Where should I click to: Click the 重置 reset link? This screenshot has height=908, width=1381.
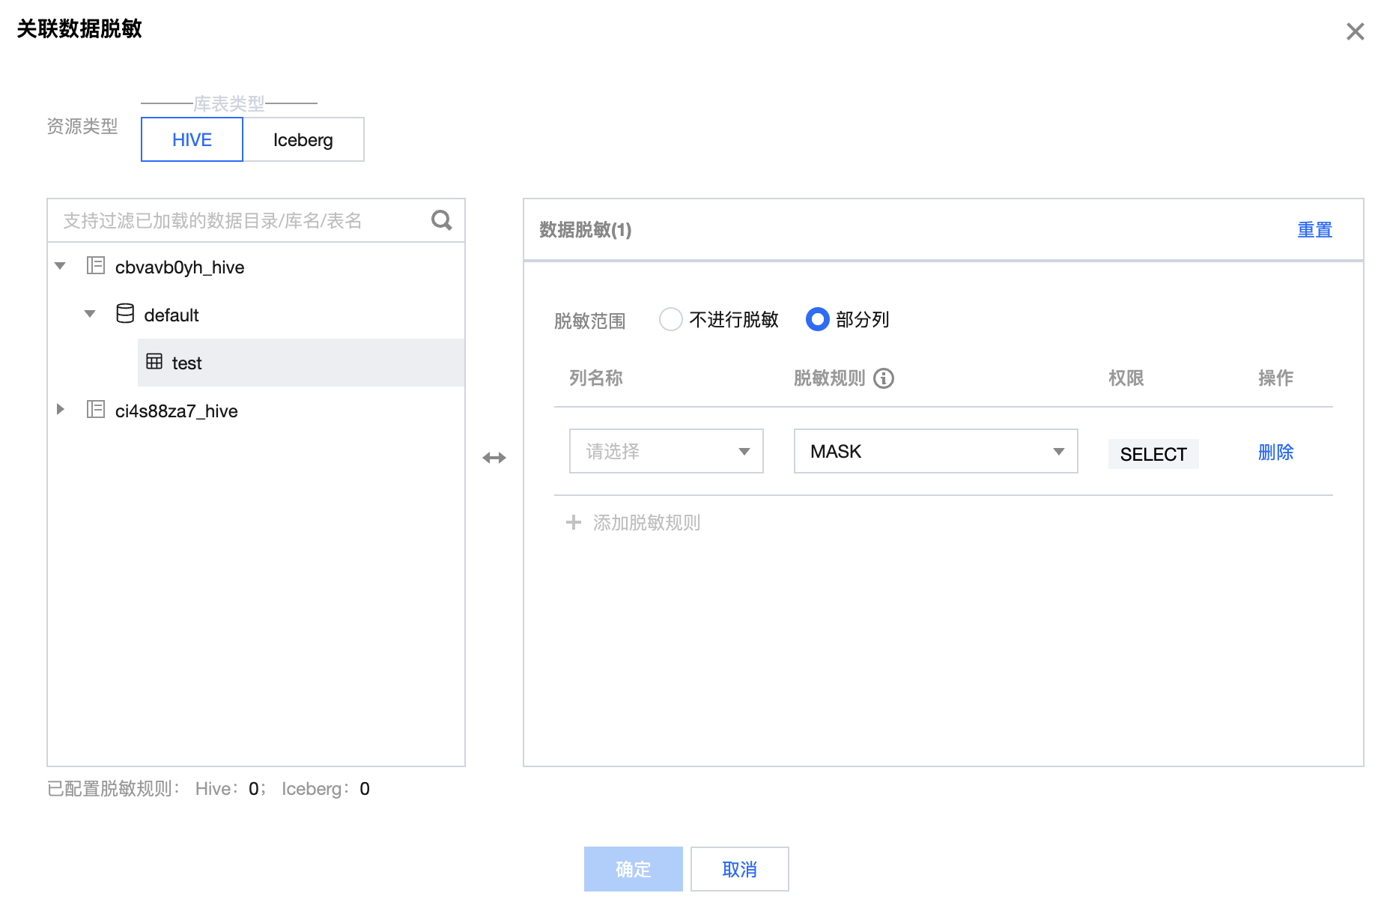1314,230
